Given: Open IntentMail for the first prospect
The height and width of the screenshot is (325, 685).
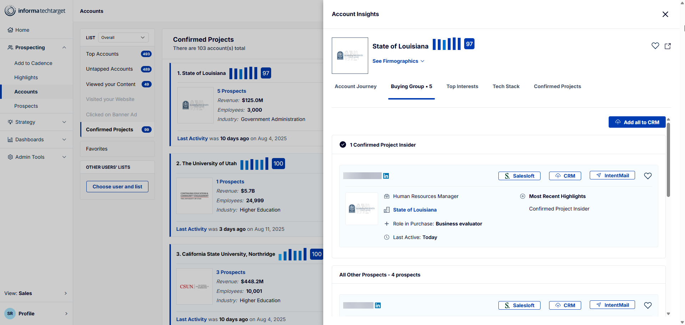Looking at the screenshot, I should (612, 176).
